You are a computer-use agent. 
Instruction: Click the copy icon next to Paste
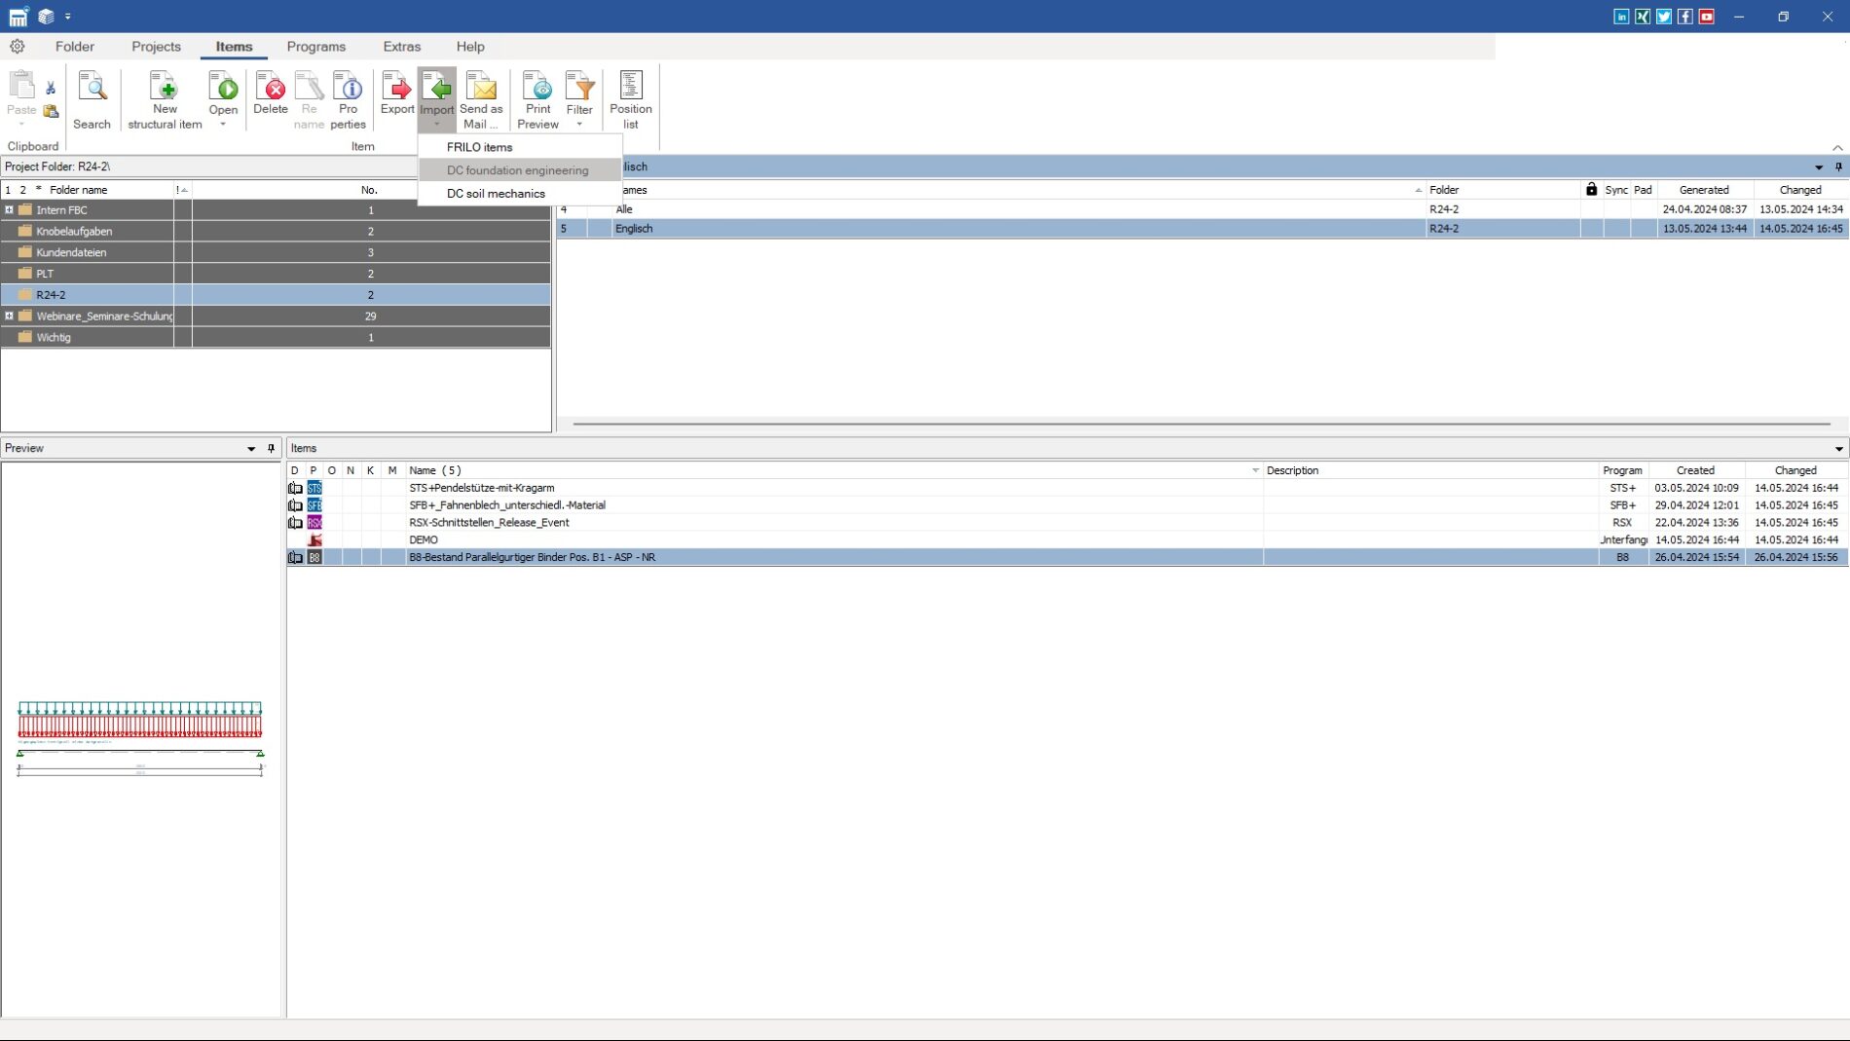pyautogui.click(x=51, y=112)
